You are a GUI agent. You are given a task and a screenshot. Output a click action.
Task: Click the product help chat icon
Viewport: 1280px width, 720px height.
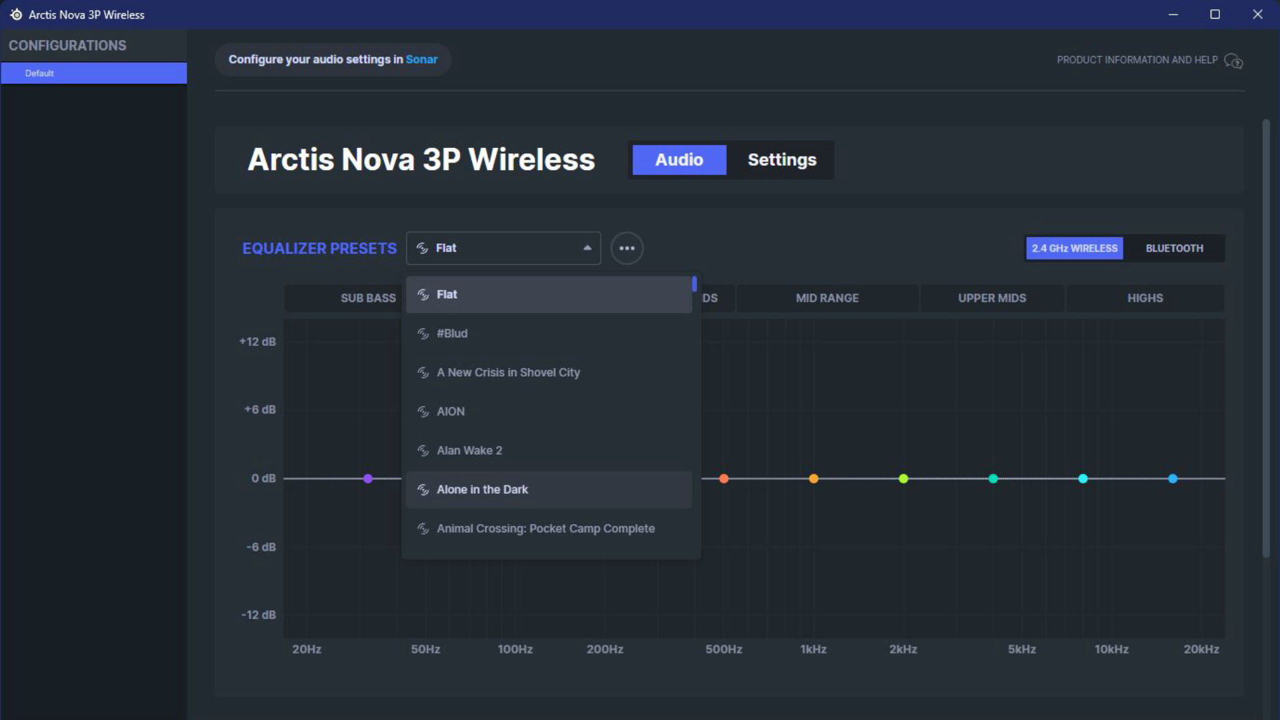1233,61
